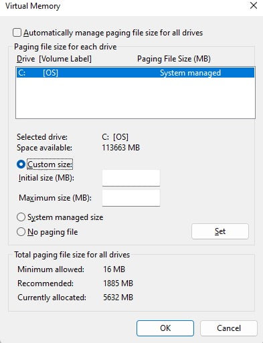The height and width of the screenshot is (343, 263).
Task: Choose System managed size option
Action: 21,217
